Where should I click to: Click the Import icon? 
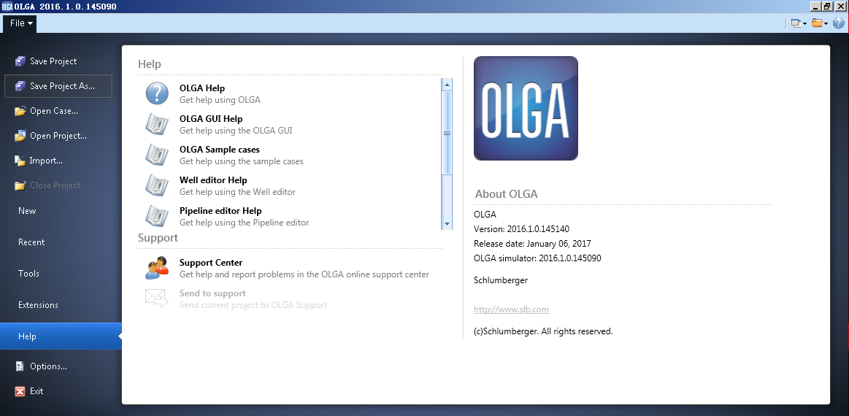[20, 161]
